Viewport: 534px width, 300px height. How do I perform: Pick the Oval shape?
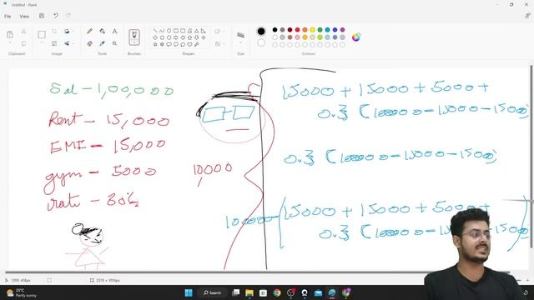[169, 31]
